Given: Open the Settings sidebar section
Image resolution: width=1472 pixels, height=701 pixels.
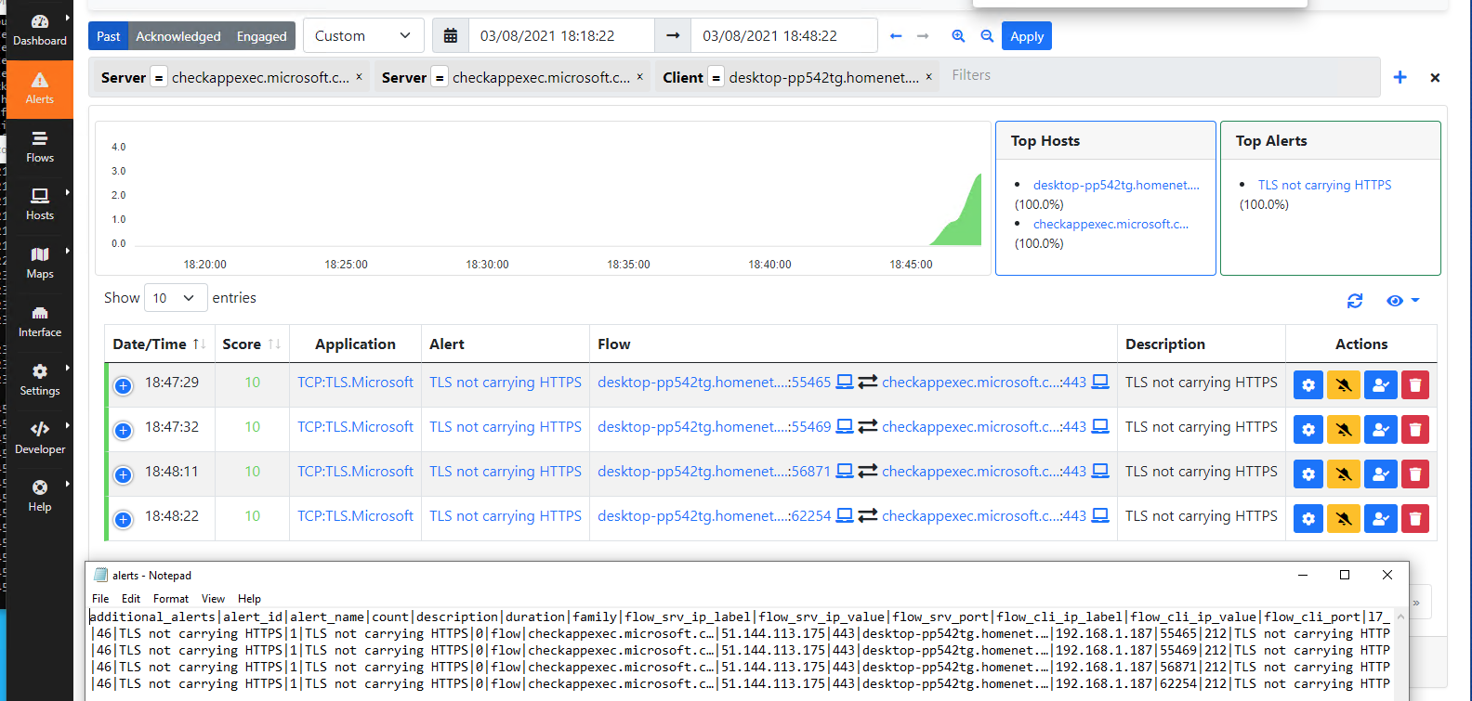Looking at the screenshot, I should 39,381.
